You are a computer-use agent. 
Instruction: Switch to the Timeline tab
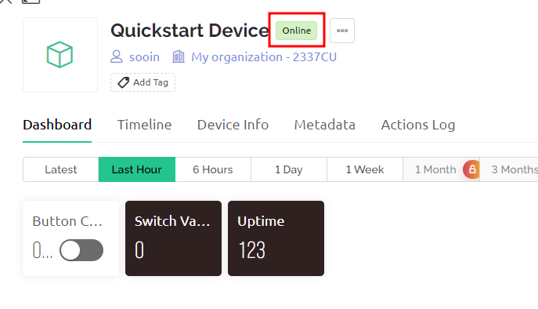point(144,125)
